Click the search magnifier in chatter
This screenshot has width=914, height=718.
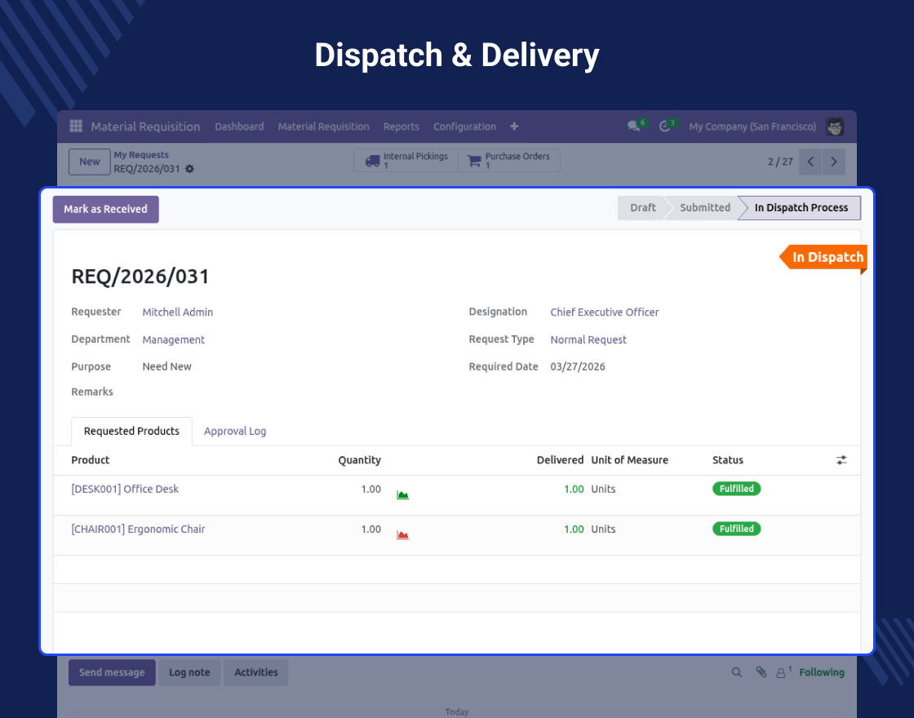(737, 672)
